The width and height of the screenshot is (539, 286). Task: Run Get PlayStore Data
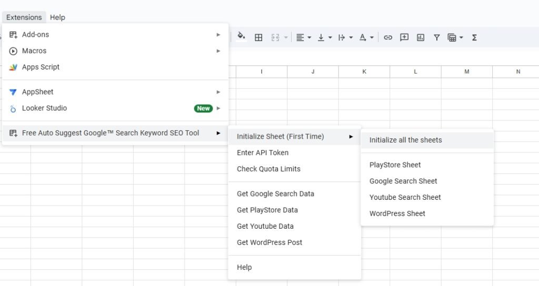[x=295, y=210]
